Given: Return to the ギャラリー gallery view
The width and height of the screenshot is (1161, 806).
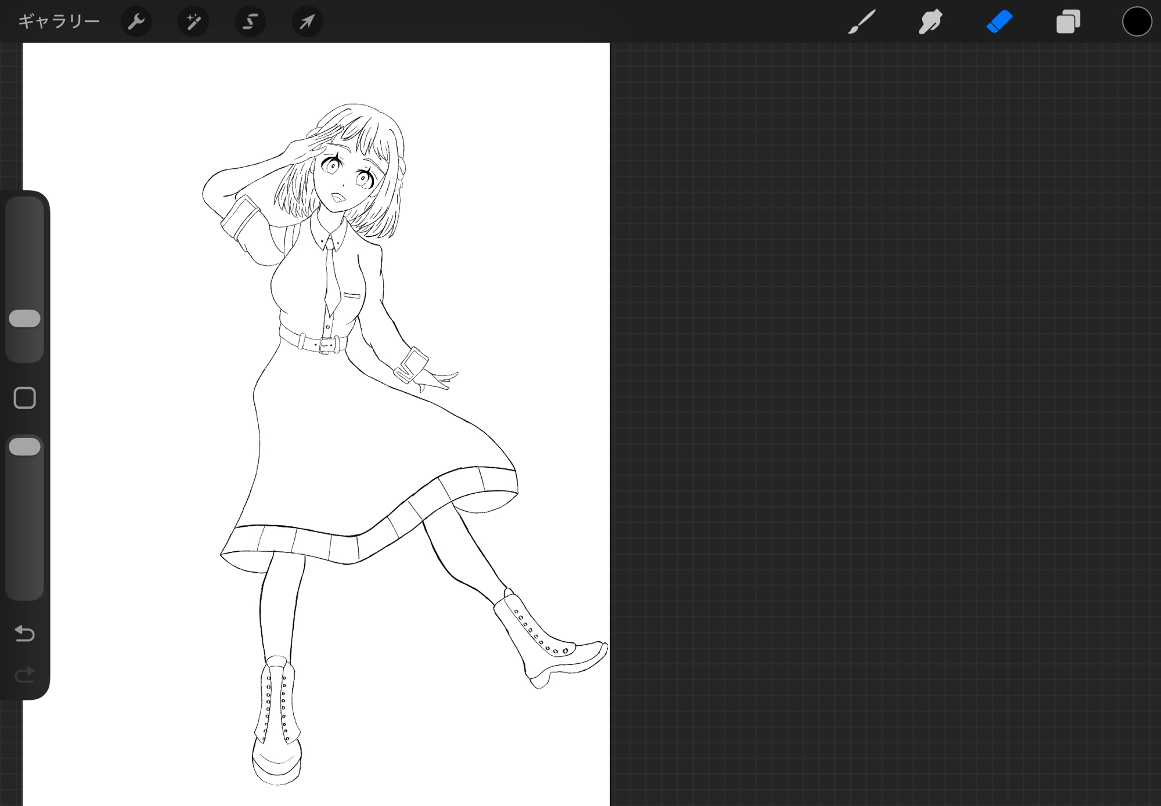Looking at the screenshot, I should pos(59,21).
